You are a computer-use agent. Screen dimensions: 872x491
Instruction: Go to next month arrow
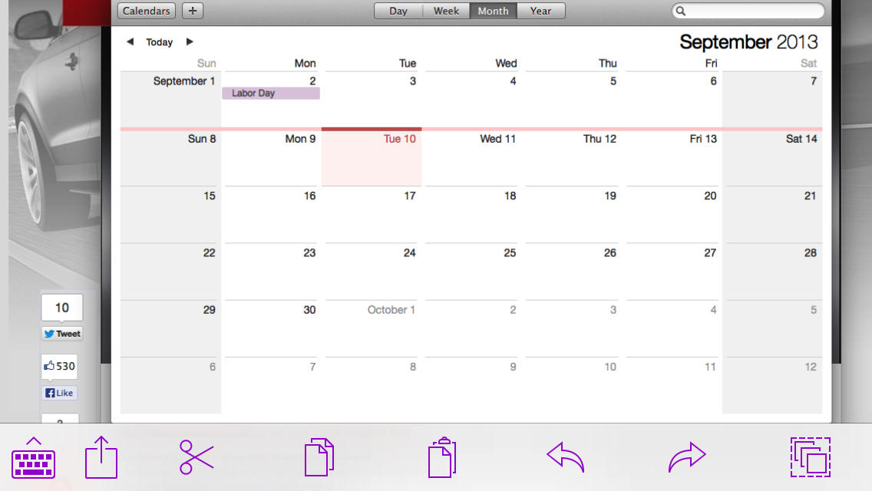190,41
